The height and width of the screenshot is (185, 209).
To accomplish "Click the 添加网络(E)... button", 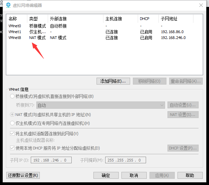I will click(x=113, y=81).
